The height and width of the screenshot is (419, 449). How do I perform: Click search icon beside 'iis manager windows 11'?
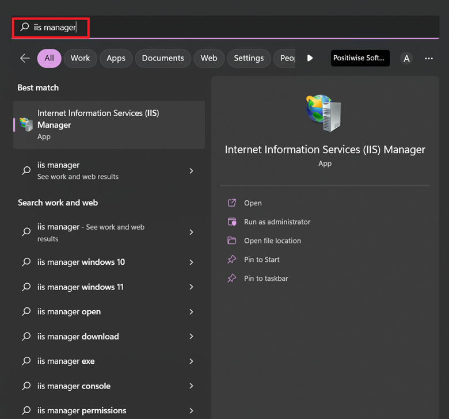click(x=26, y=287)
